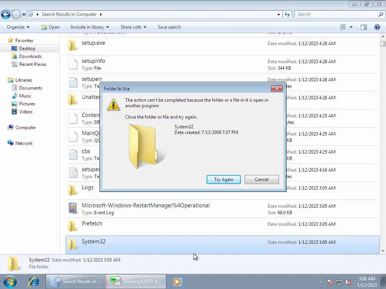386x289 pixels.
Task: Open Windows Media Player from taskbar
Action: tap(177, 281)
